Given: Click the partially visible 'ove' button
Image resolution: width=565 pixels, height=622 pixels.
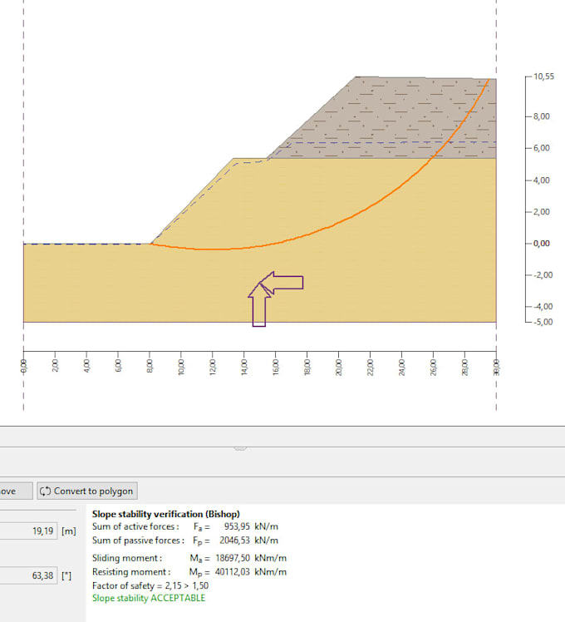Looking at the screenshot, I should click(x=16, y=491).
